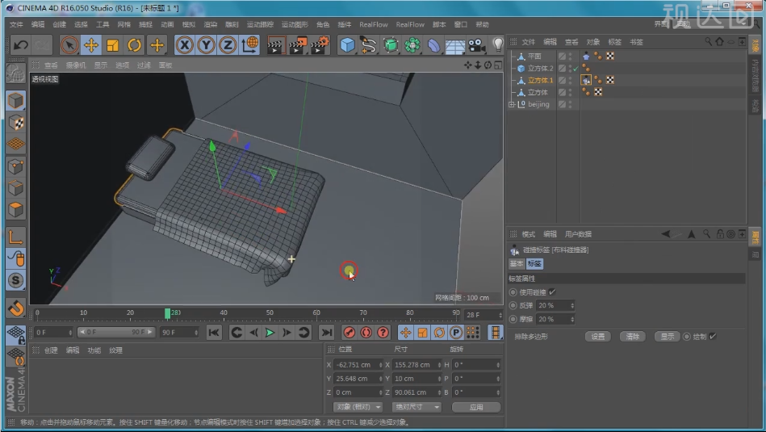
Task: Click the green frame 28 timeline marker
Action: [x=168, y=313]
